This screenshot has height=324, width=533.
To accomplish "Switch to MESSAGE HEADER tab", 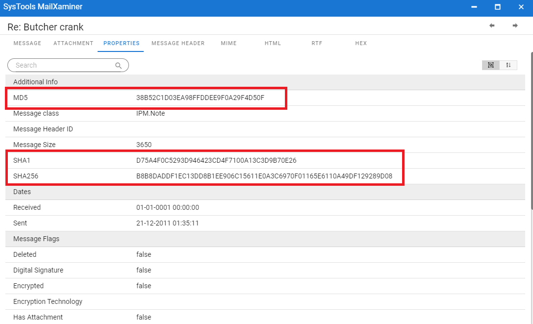I will coord(178,43).
